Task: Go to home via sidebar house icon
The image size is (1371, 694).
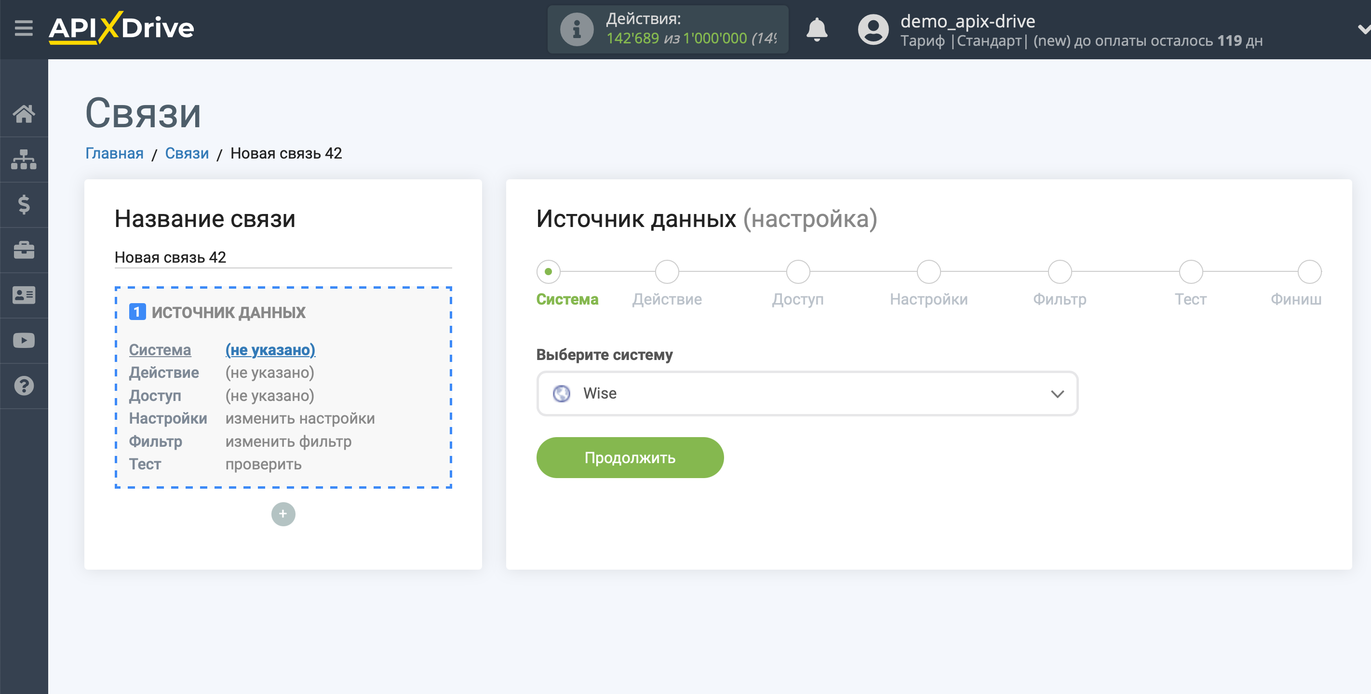Action: pos(24,113)
